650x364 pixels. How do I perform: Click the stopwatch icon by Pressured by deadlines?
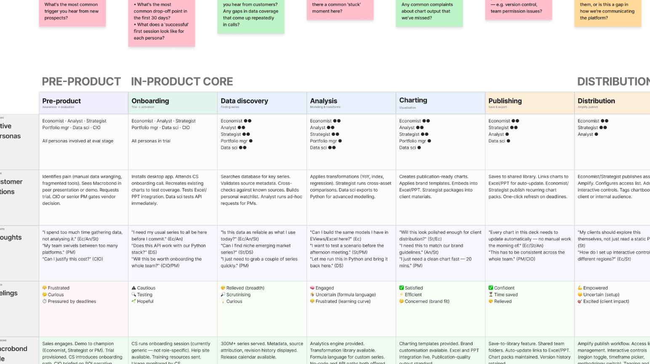[45, 301]
